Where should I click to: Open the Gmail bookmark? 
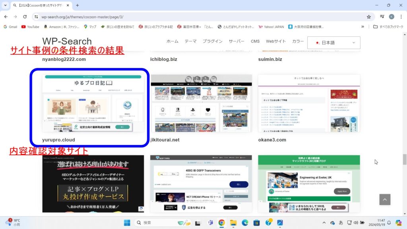point(10,27)
